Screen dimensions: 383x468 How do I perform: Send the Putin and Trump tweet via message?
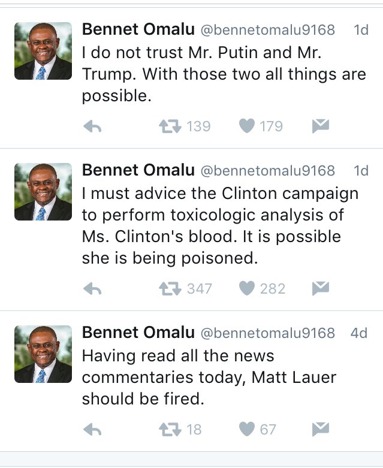tap(321, 126)
